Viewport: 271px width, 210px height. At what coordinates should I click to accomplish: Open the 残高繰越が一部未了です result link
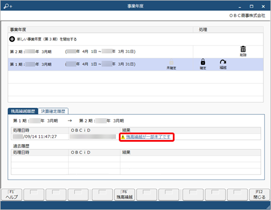tap(148, 137)
